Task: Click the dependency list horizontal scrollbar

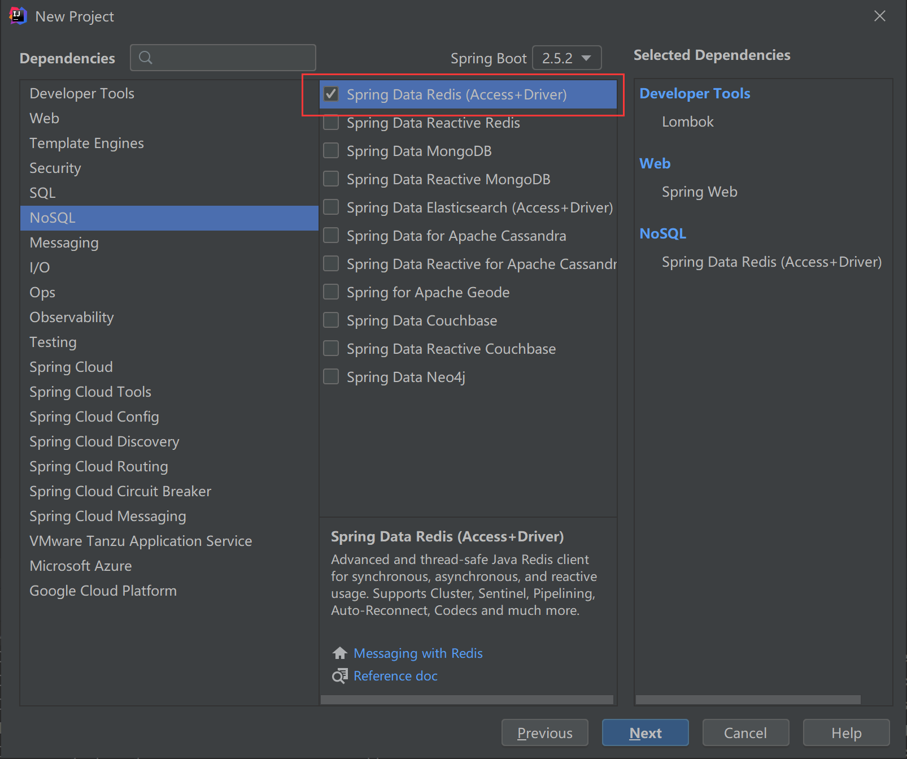Action: coord(467,700)
